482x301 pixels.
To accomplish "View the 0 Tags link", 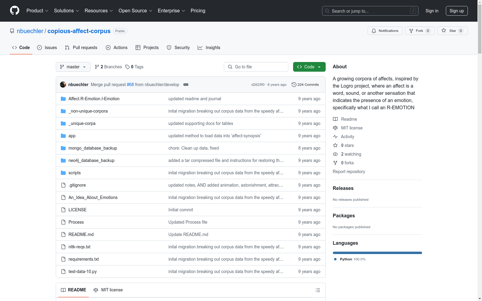I will point(134,67).
